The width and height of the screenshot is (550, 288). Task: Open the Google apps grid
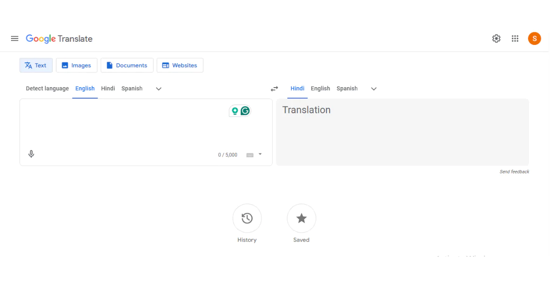[x=515, y=39]
